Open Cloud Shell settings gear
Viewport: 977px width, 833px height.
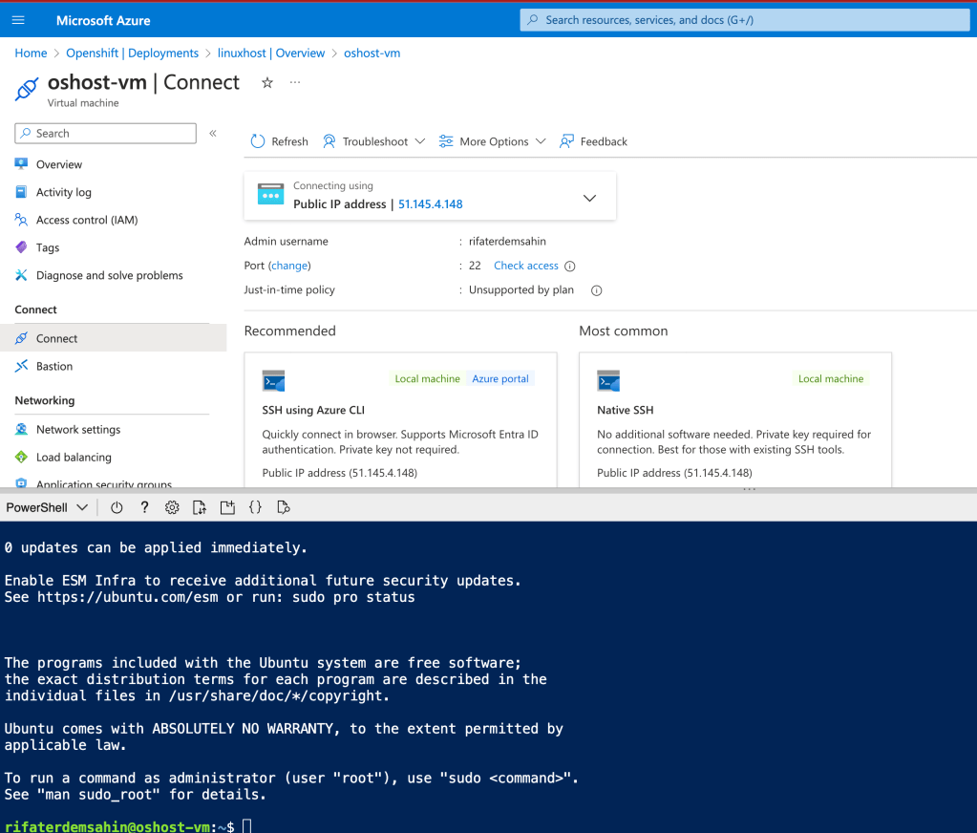pos(172,507)
